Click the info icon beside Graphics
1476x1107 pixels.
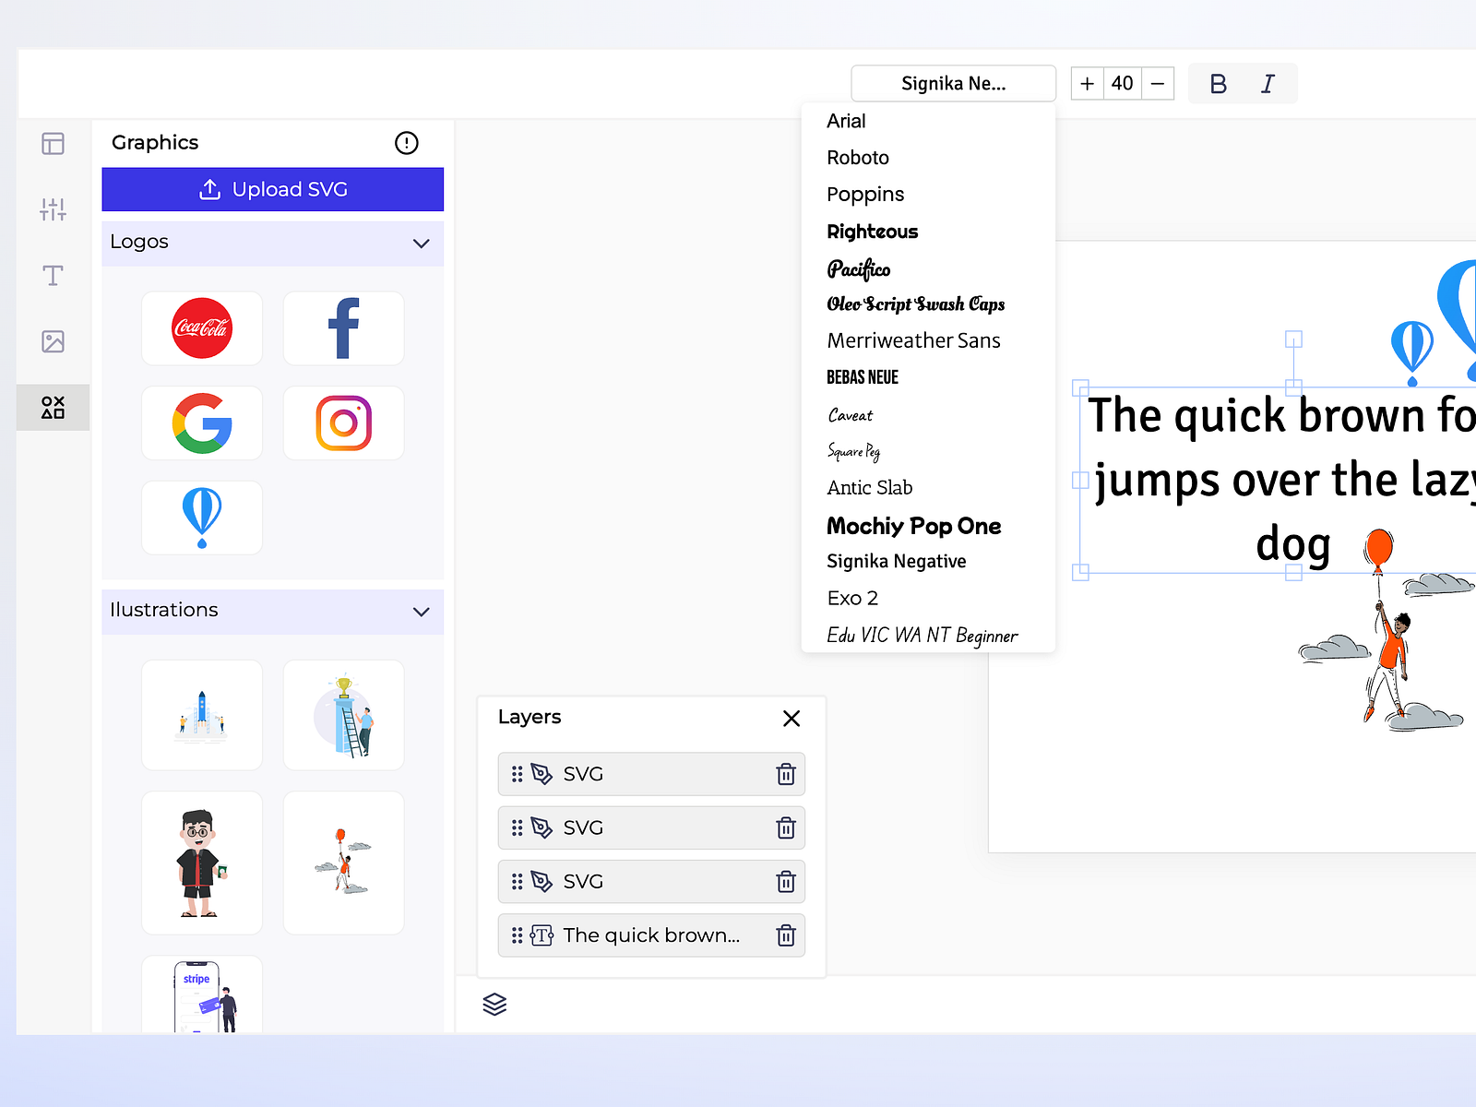point(407,142)
